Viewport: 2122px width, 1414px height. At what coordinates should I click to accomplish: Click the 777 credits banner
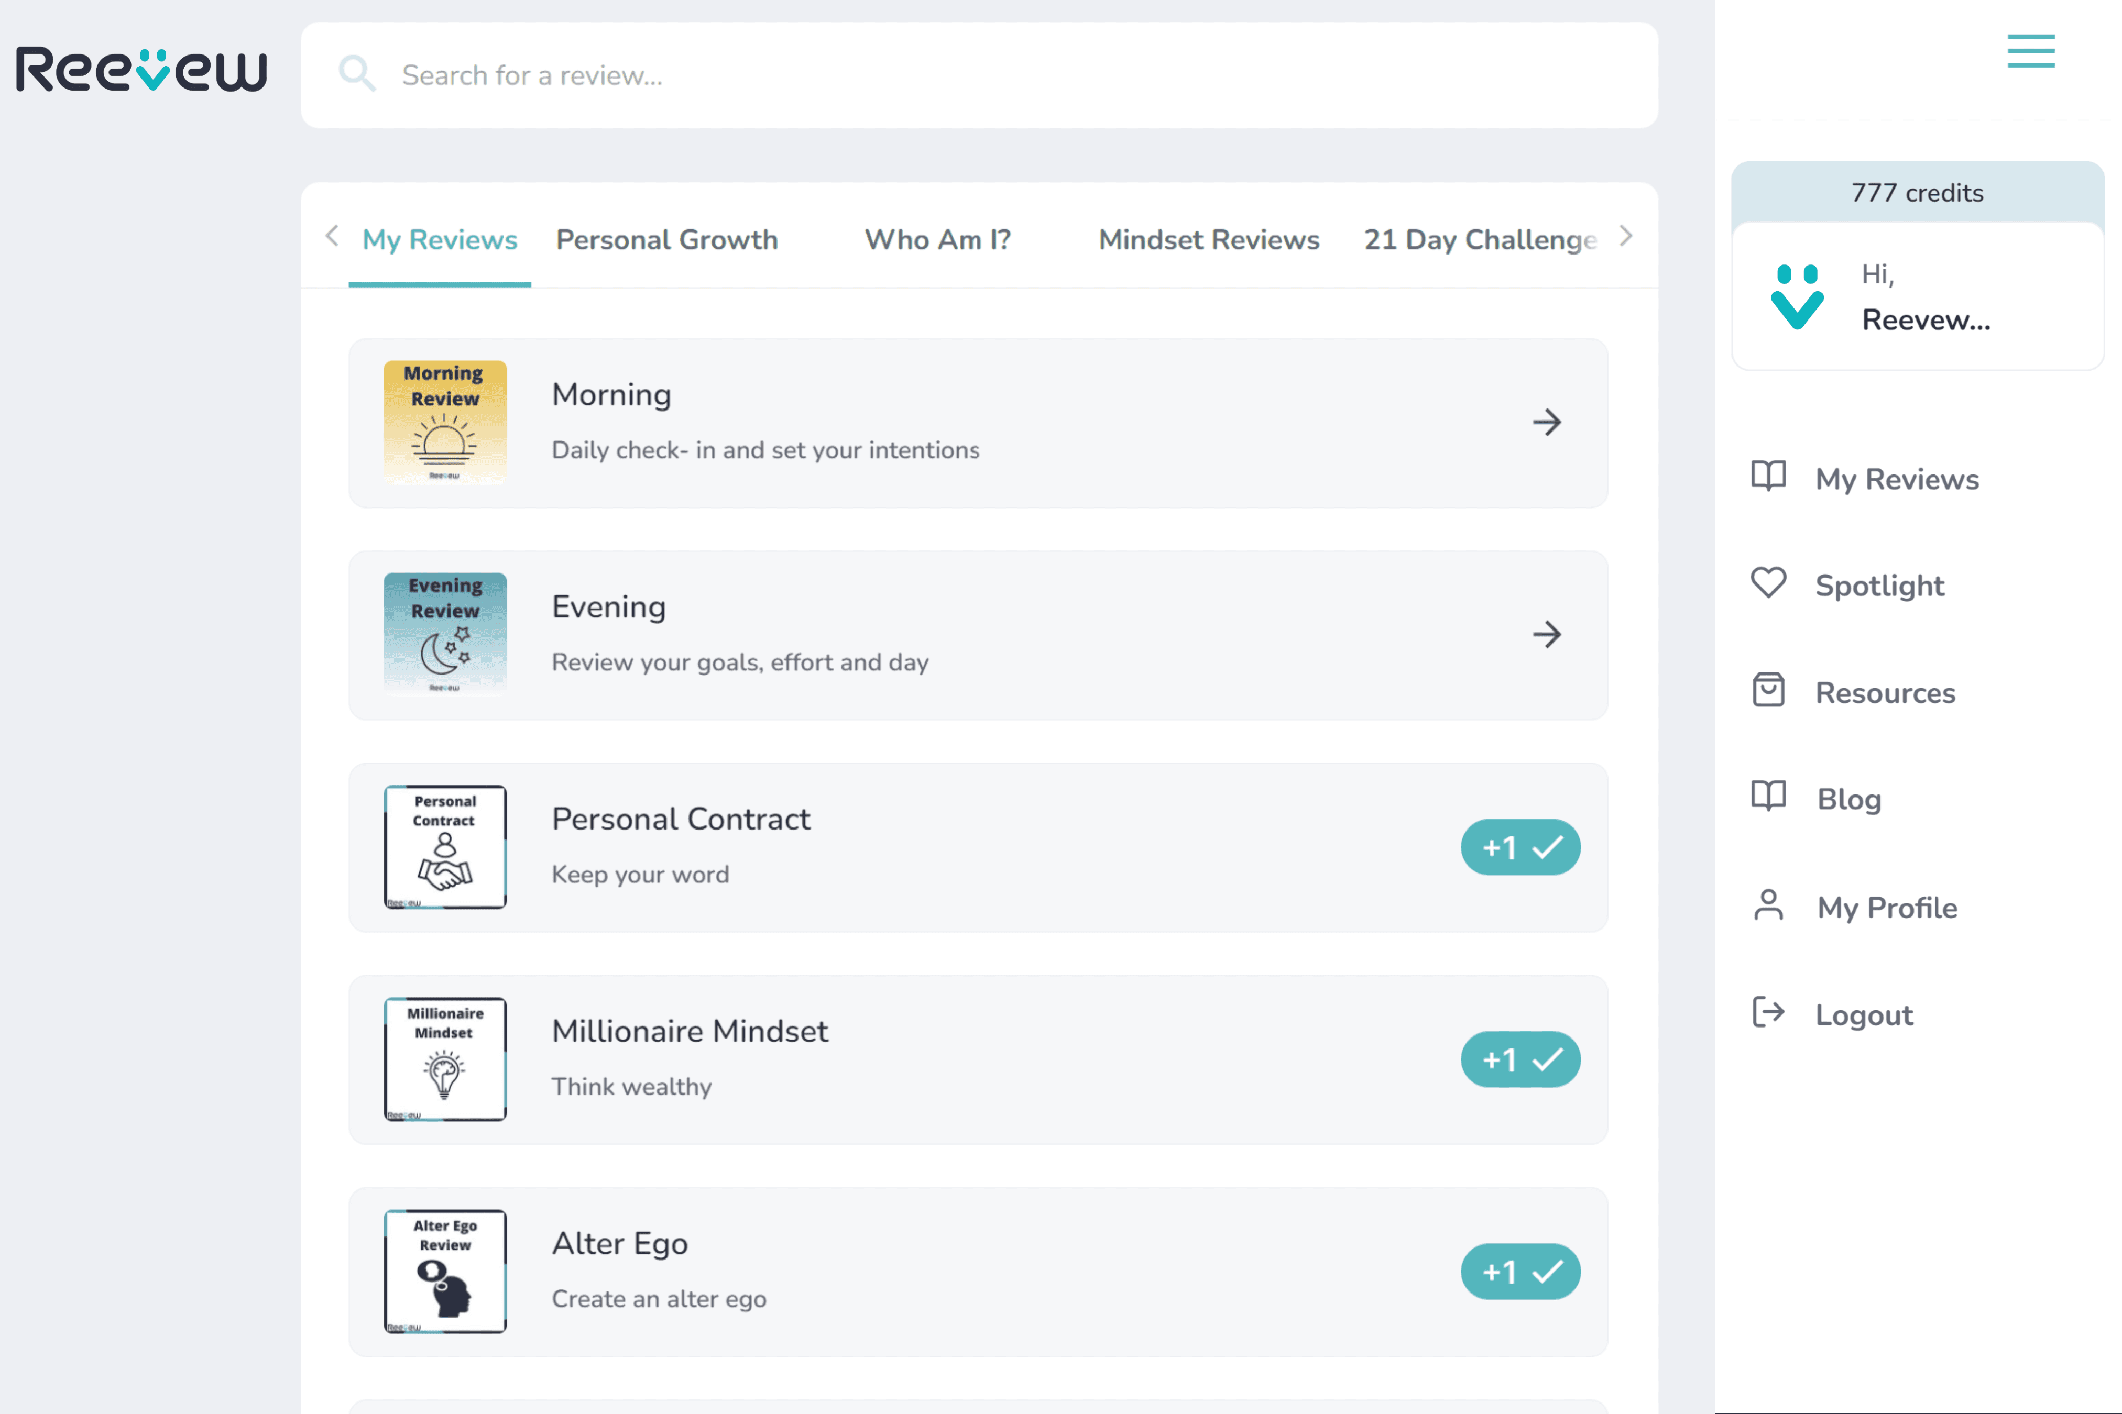(x=1917, y=193)
